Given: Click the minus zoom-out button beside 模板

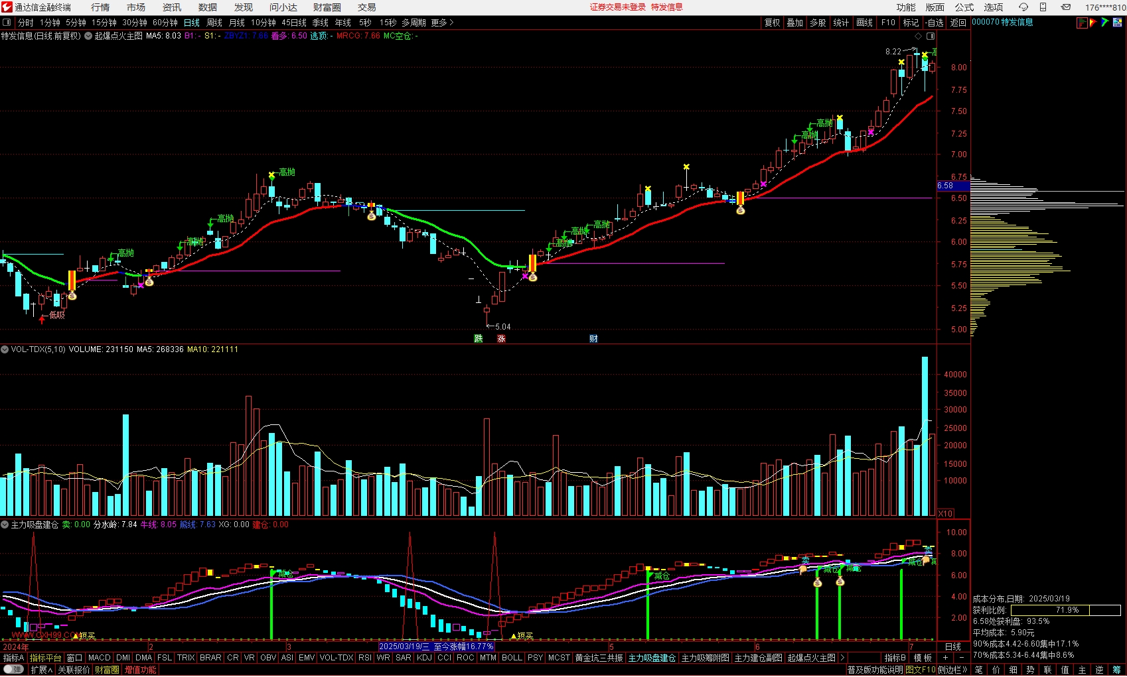Looking at the screenshot, I should click(961, 658).
